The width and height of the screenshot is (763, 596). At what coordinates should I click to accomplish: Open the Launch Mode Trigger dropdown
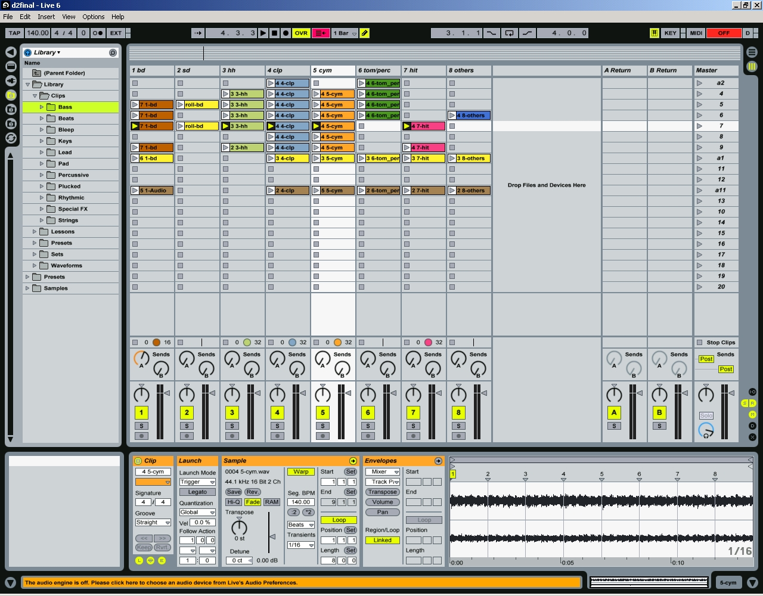click(197, 482)
